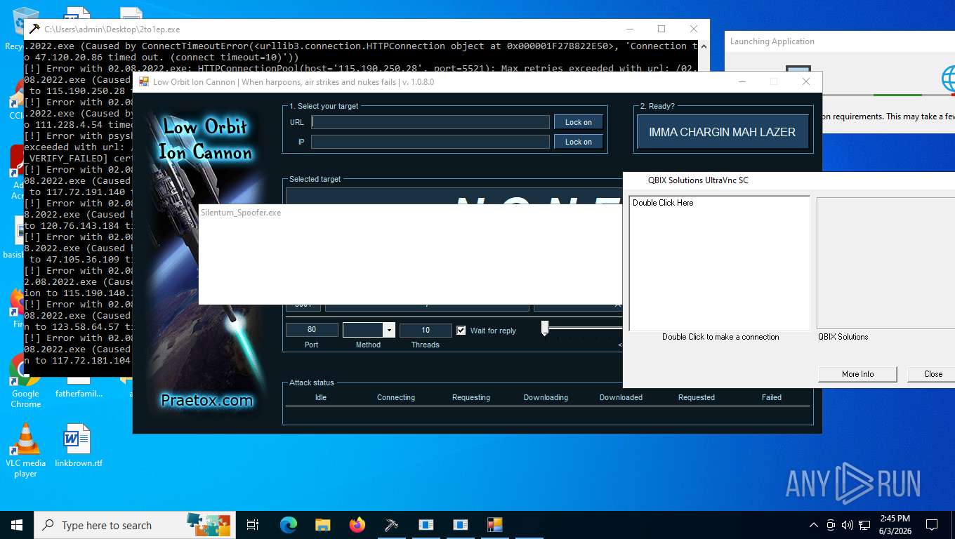Click the Connecting attack status label

tap(396, 397)
